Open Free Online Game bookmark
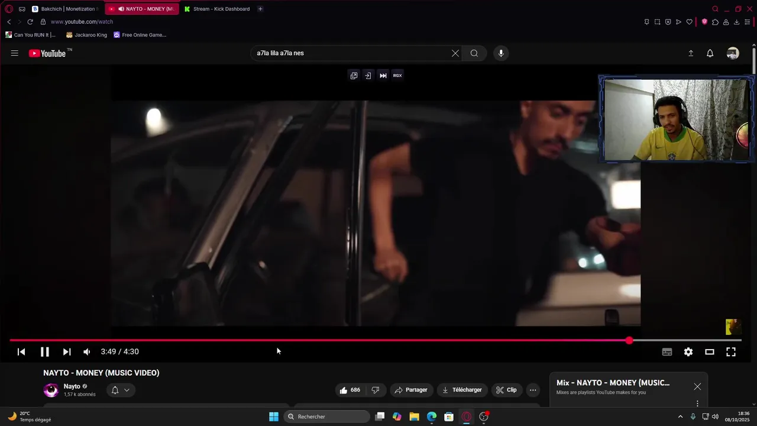Screen dimensions: 757x426 click(140, 35)
